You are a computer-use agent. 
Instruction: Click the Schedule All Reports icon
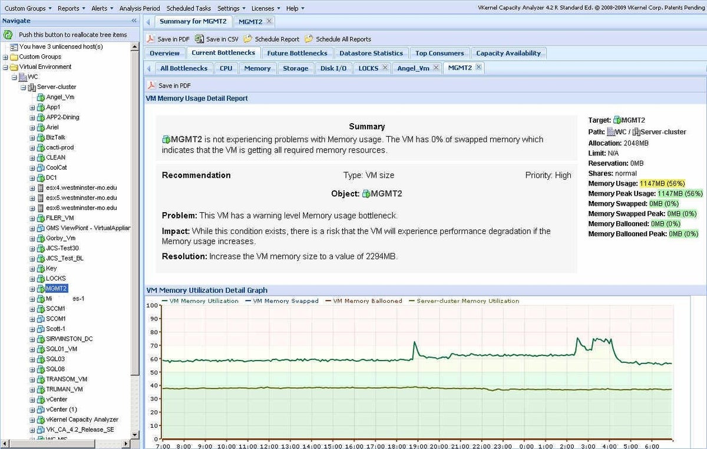(x=309, y=39)
